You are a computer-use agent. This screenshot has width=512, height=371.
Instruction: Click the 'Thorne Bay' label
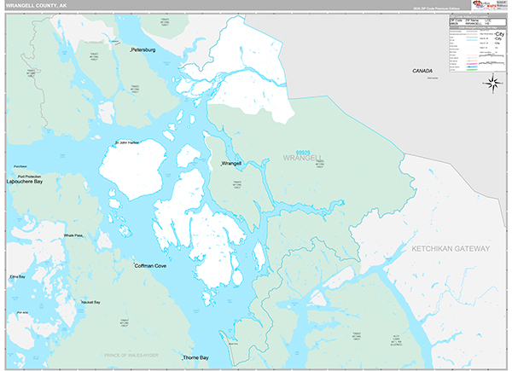point(195,357)
